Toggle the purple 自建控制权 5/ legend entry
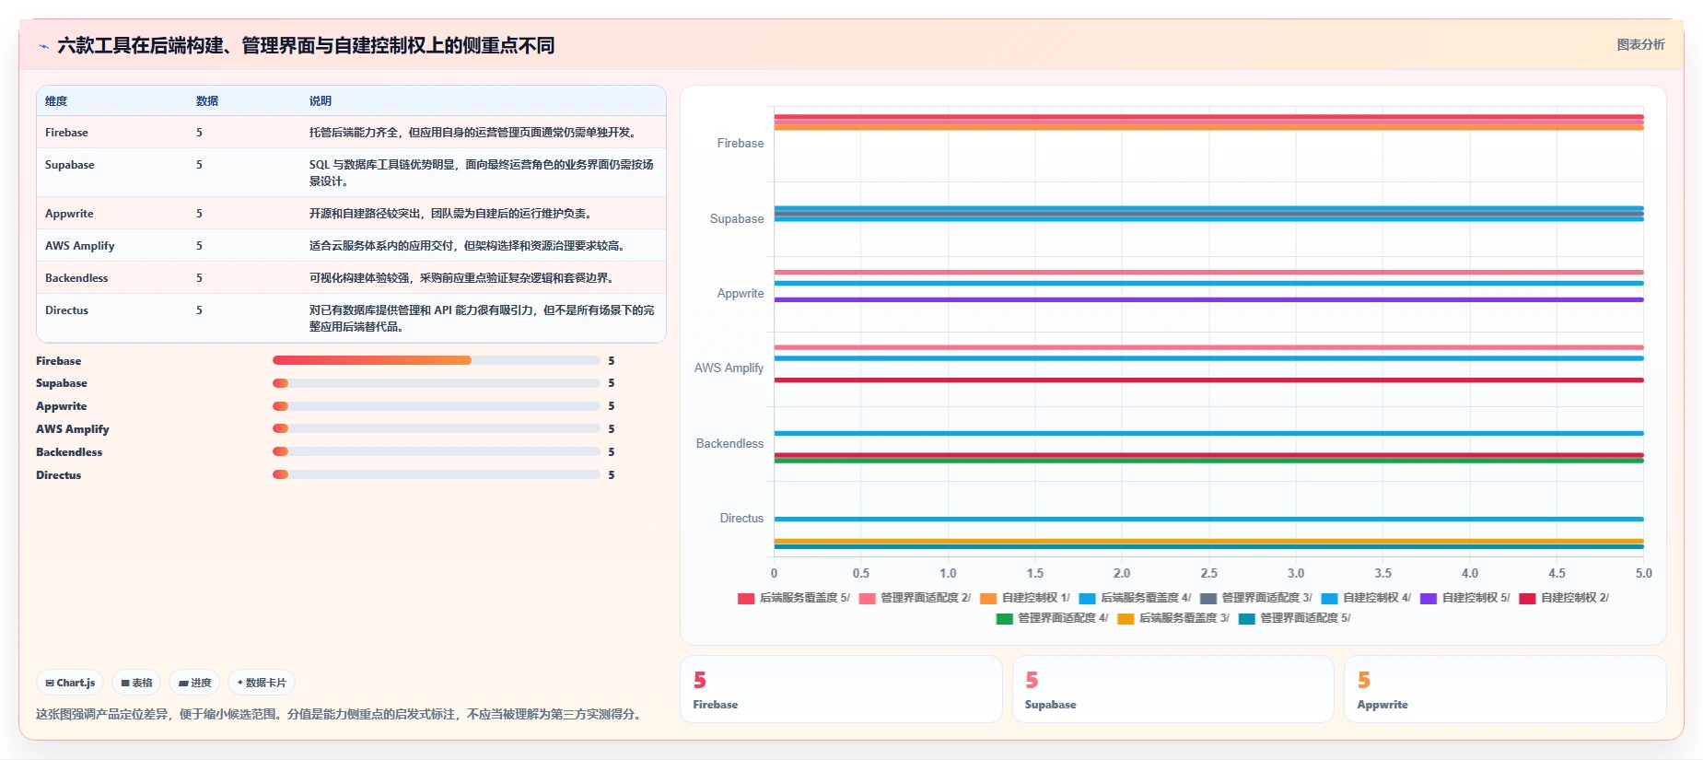Viewport: 1703px width, 760px height. 1465,598
